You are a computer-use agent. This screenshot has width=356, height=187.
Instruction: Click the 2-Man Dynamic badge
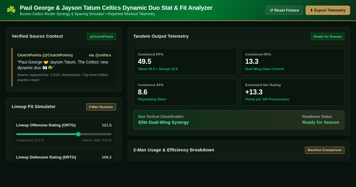click(101, 107)
